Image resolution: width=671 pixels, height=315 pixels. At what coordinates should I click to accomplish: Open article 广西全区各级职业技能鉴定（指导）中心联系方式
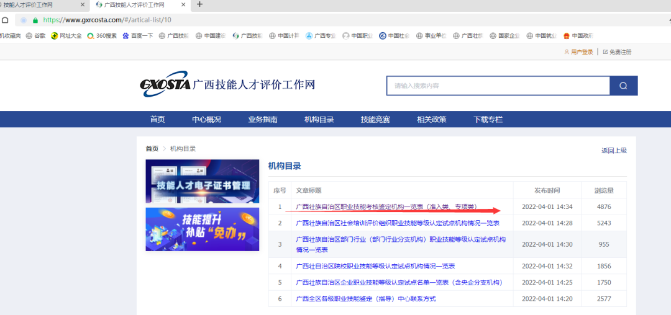366,299
